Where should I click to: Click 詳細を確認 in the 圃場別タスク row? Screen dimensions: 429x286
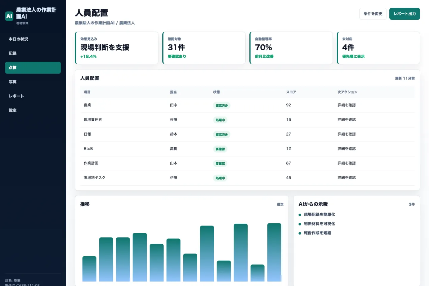pos(347,178)
